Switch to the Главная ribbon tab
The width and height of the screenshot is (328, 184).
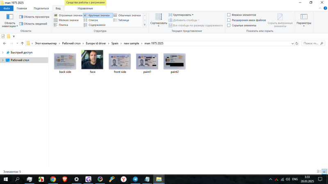22,8
